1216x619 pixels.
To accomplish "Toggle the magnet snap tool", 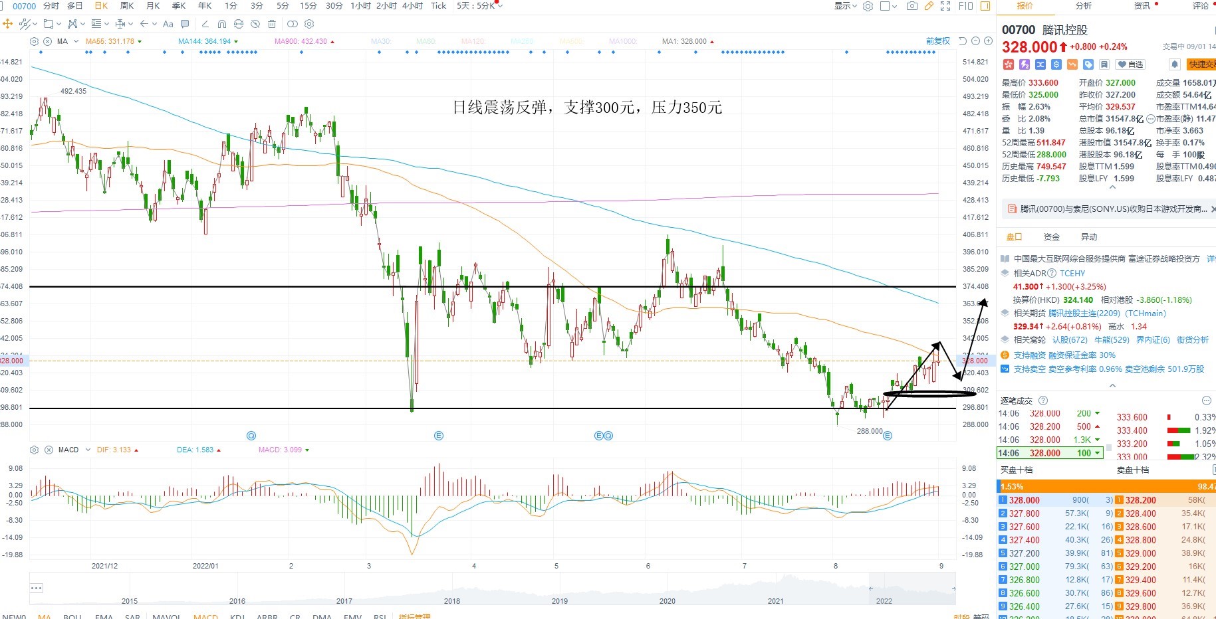I will tap(221, 24).
